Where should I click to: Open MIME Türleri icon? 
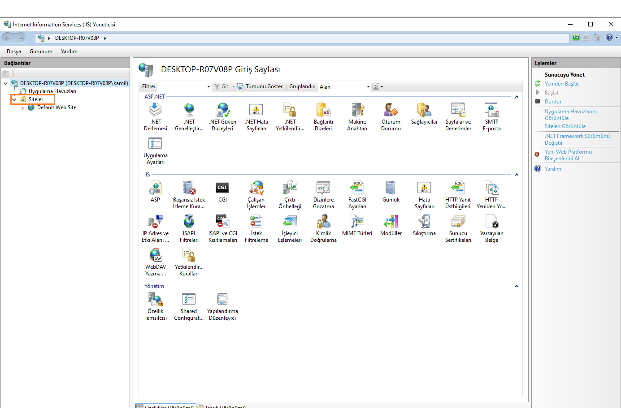tap(357, 221)
